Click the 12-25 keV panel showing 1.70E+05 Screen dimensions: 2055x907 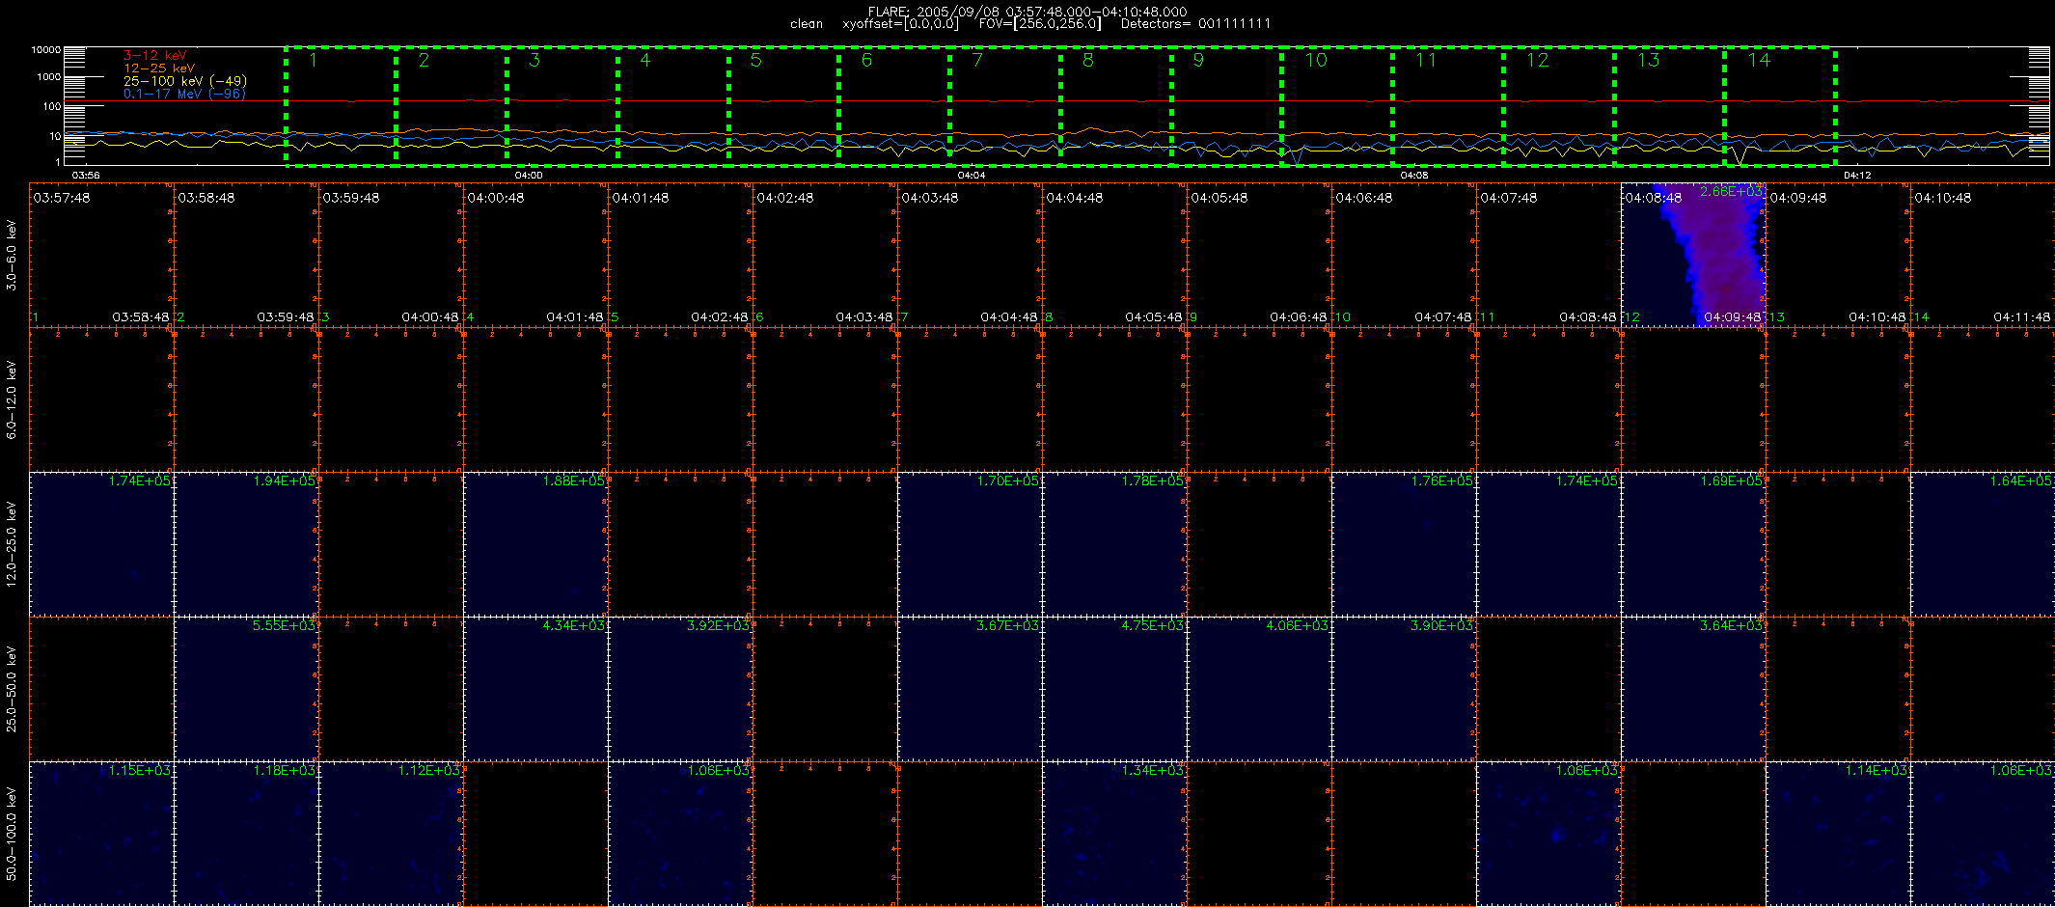click(x=970, y=544)
